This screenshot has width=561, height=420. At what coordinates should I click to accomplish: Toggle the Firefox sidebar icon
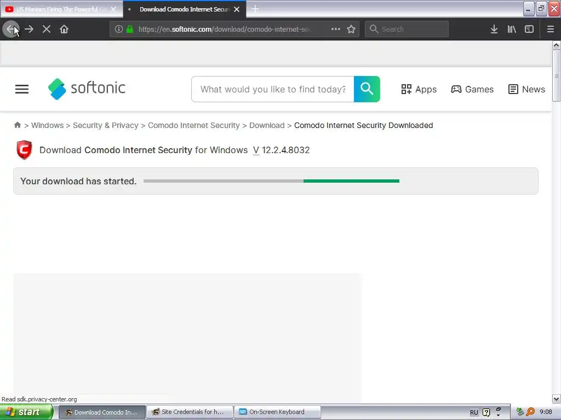tap(529, 29)
